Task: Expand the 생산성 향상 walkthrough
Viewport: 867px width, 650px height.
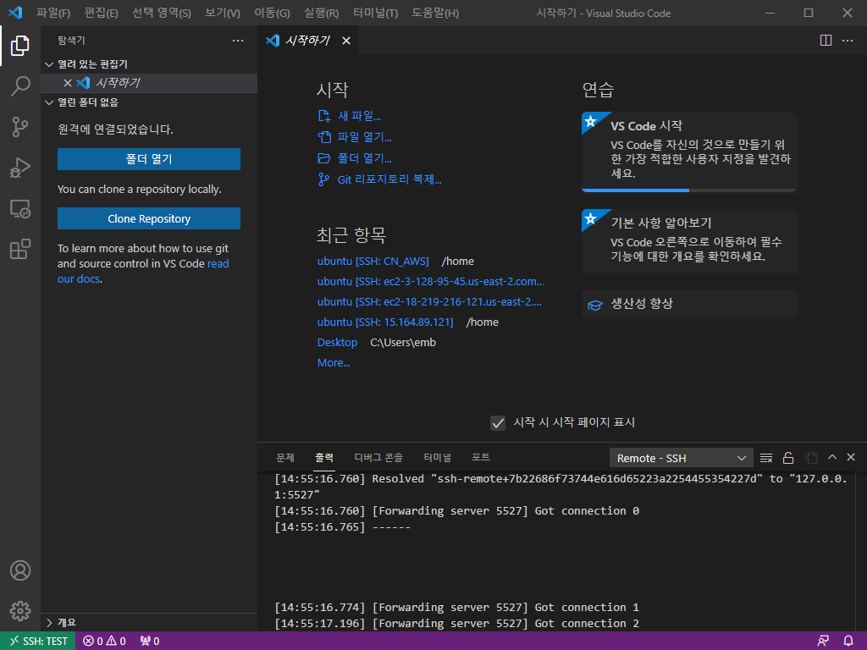Action: 689,304
